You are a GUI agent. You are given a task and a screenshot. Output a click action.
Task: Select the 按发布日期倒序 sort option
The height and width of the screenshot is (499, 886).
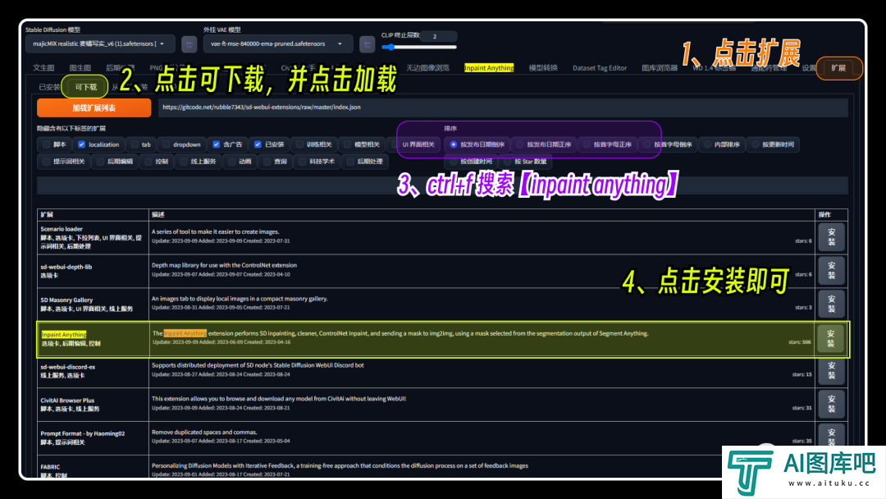[x=454, y=144]
